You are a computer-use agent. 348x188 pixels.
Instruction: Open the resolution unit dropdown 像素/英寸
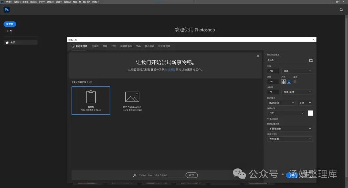coord(297,92)
